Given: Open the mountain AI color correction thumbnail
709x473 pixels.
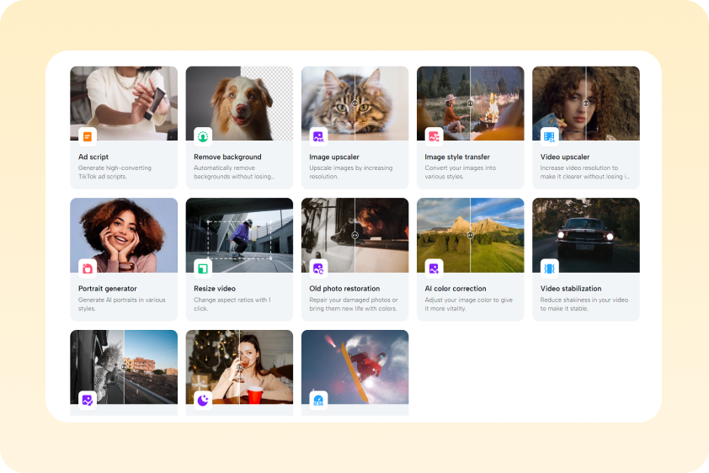Looking at the screenshot, I should tap(470, 236).
